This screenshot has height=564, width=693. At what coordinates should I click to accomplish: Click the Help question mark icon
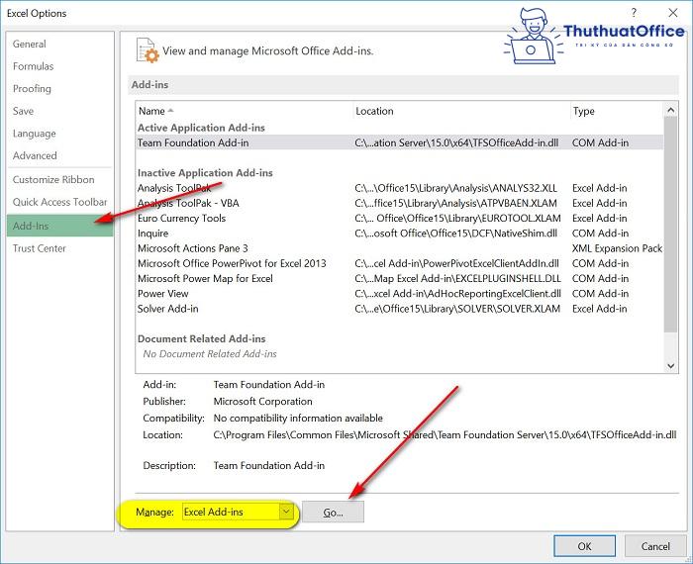click(635, 13)
